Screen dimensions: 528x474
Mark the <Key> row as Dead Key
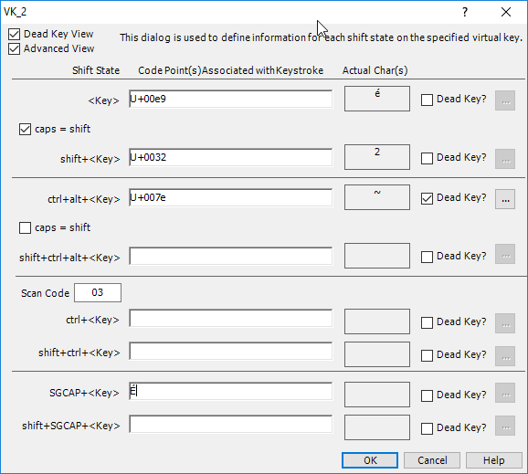coord(427,100)
